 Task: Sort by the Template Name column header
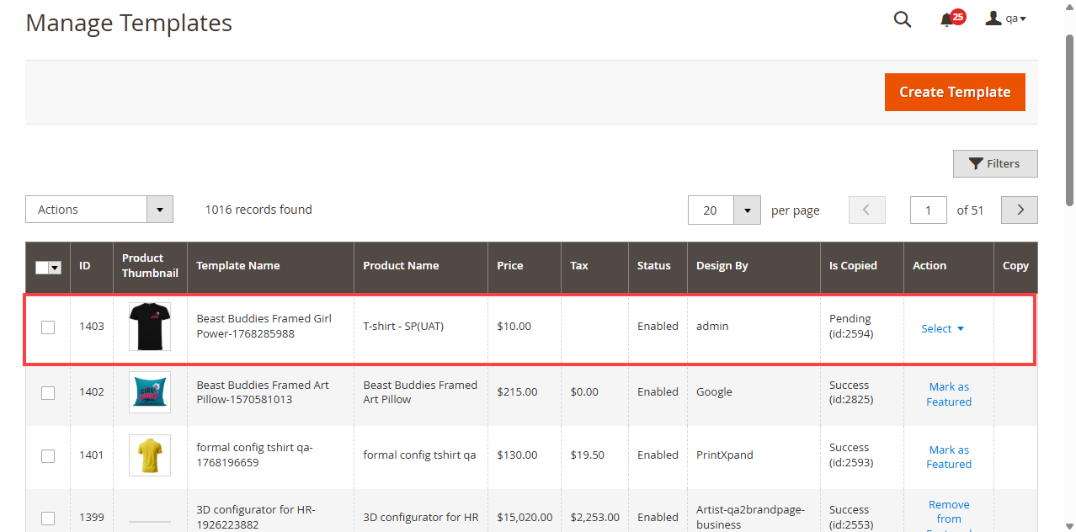tap(238, 266)
